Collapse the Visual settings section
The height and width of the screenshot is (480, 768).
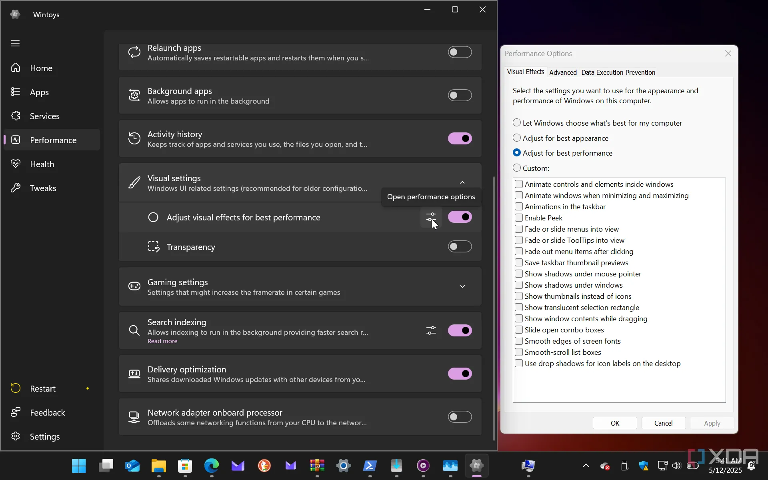pos(462,182)
